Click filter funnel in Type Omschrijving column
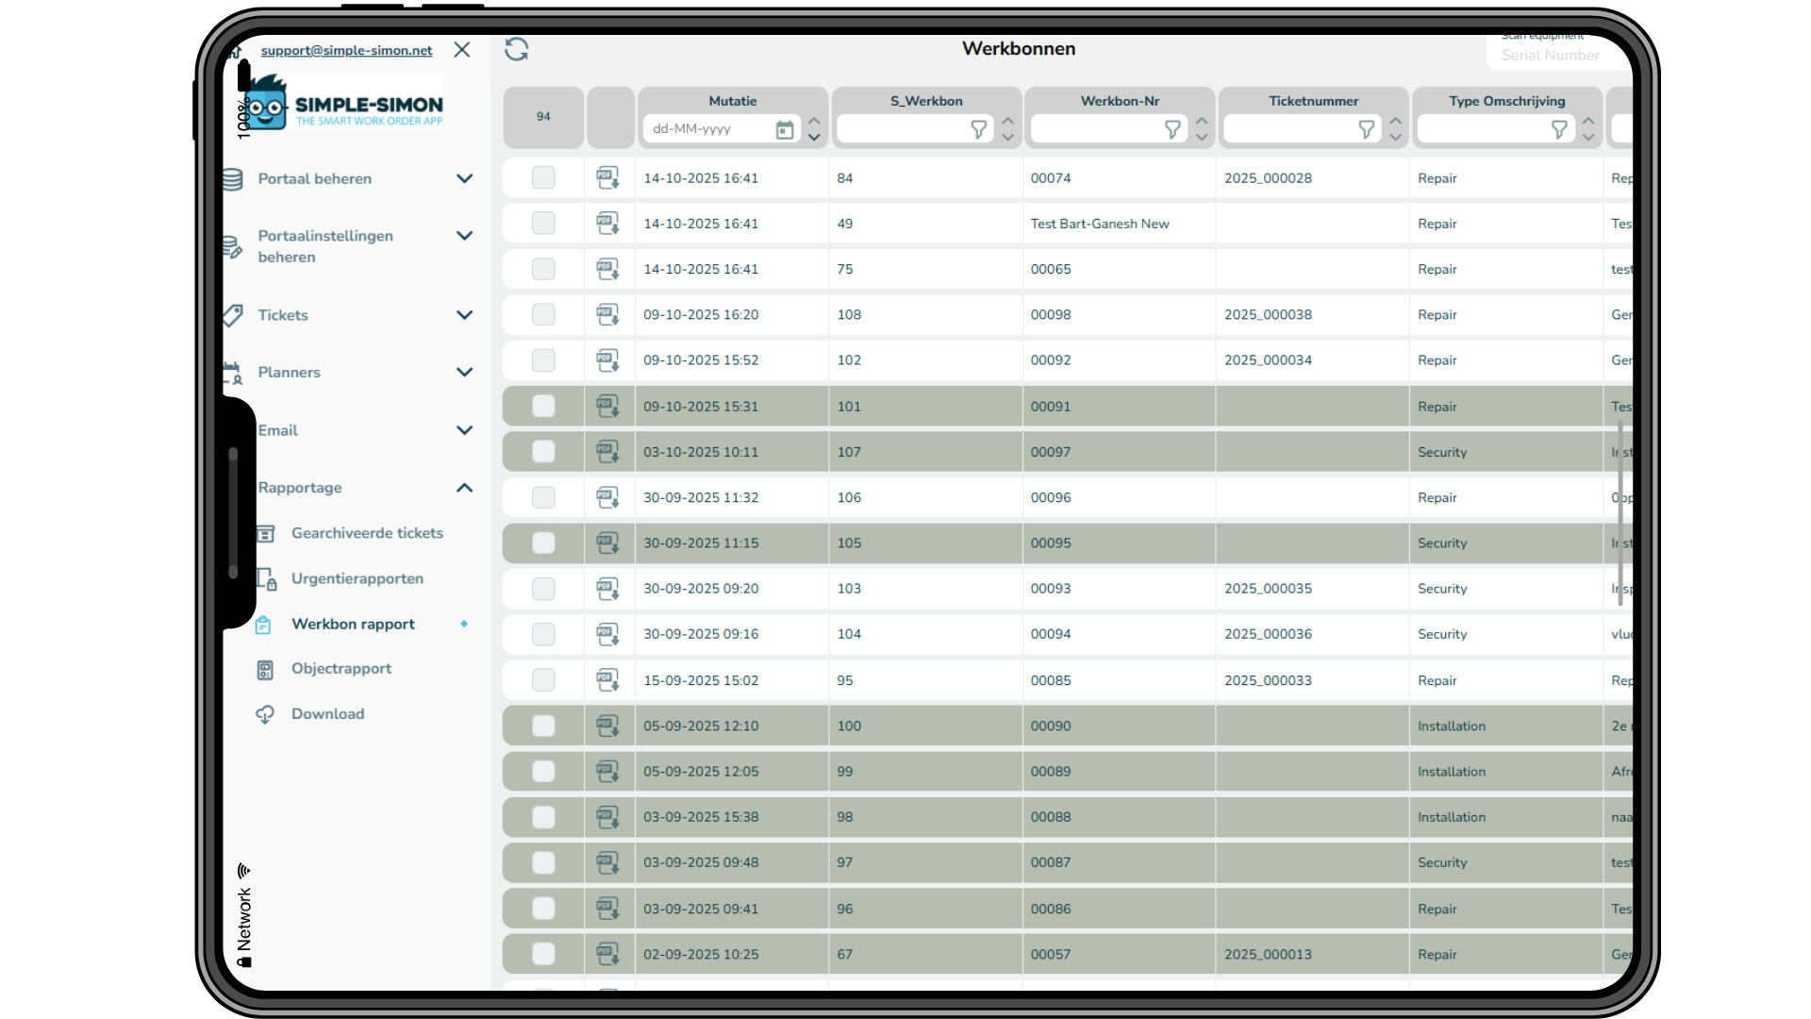This screenshot has width=1811, height=1019. [1559, 129]
